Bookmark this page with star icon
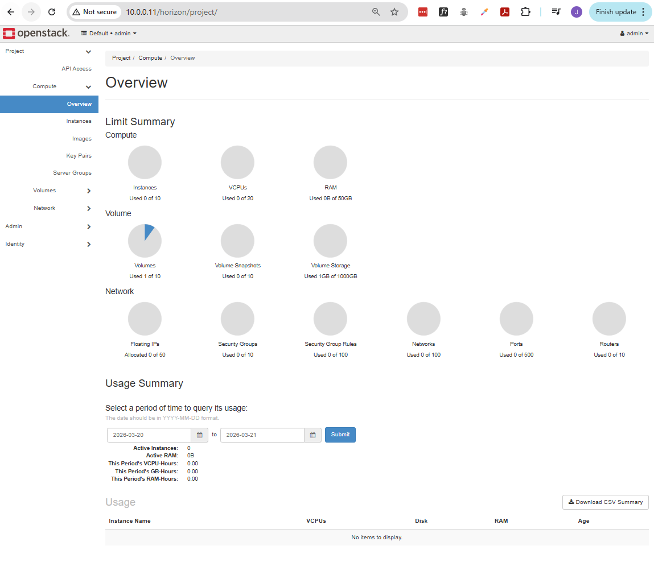Image resolution: width=654 pixels, height=562 pixels. 394,12
